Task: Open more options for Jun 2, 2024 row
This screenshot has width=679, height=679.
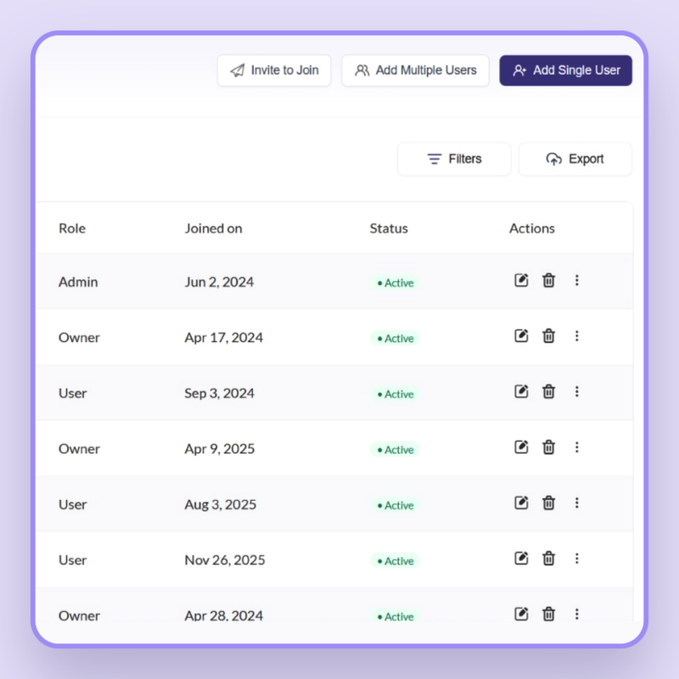Action: [577, 280]
